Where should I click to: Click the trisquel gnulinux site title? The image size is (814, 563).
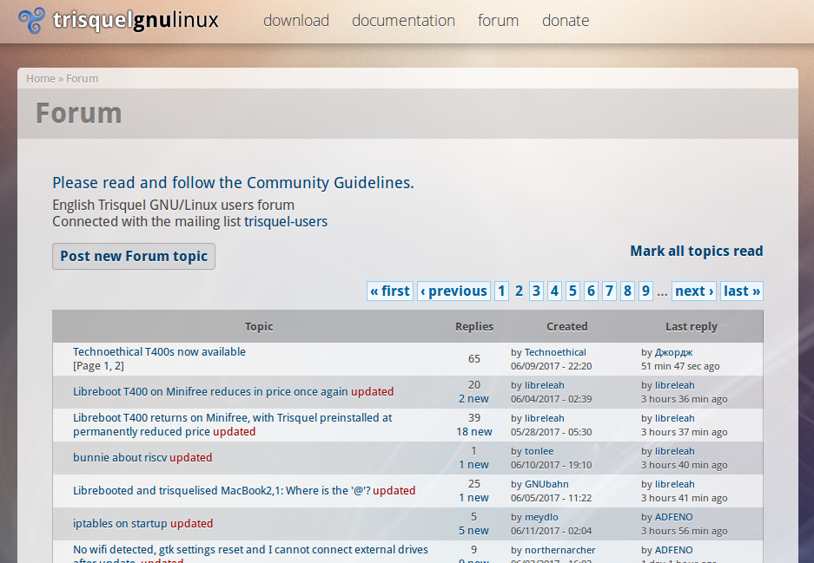136,21
